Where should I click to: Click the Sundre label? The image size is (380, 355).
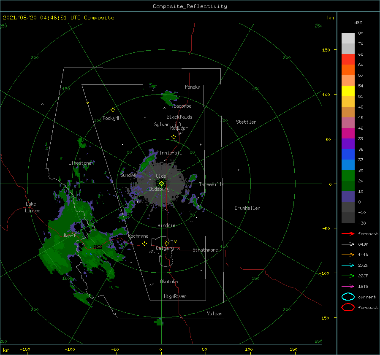point(128,175)
